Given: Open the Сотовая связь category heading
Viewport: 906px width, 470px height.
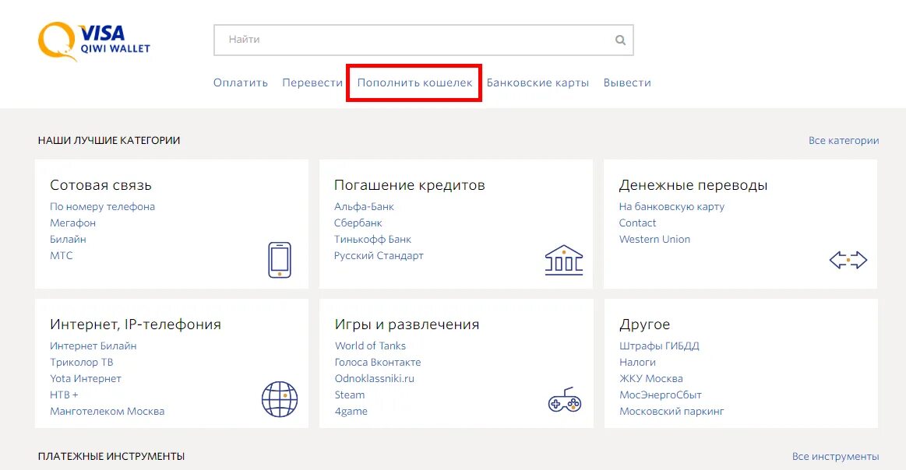Looking at the screenshot, I should [x=100, y=184].
